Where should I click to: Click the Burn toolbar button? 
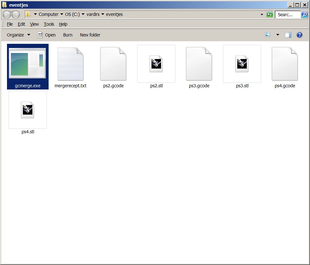tap(68, 35)
